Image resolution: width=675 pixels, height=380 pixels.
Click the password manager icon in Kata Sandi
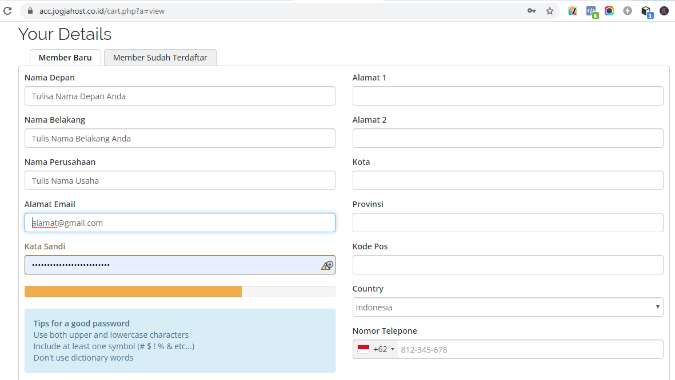(327, 265)
